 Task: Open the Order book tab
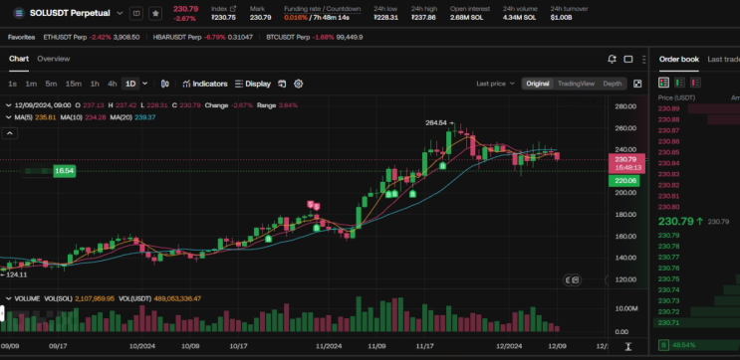pos(679,60)
